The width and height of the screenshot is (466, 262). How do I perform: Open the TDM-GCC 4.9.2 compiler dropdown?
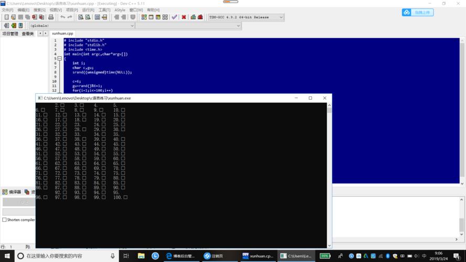pyautogui.click(x=246, y=17)
